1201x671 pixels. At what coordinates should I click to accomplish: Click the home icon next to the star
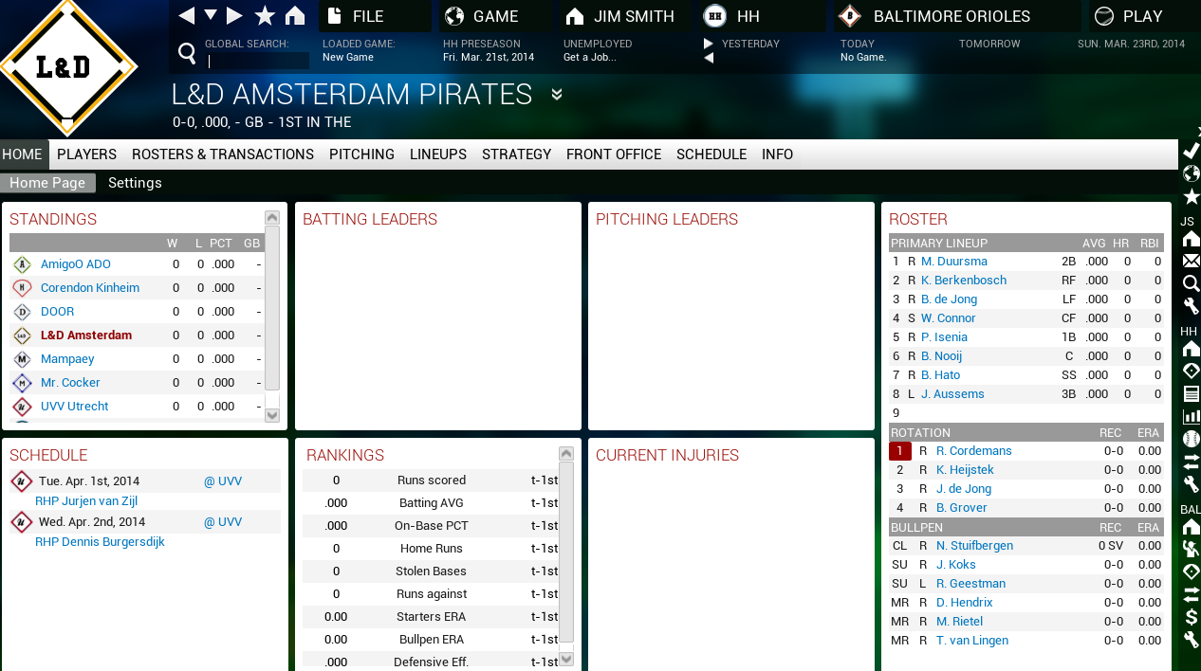295,16
